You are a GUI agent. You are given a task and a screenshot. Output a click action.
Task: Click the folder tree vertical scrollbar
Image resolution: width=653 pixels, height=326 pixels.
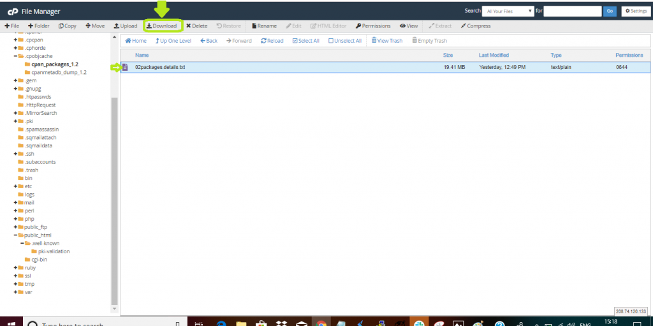[115, 201]
